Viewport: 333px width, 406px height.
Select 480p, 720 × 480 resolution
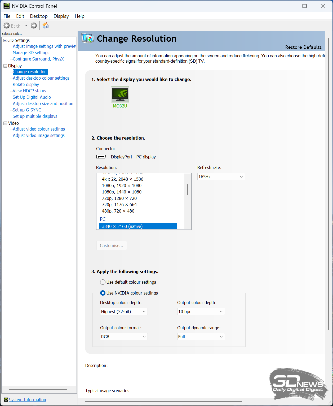point(118,211)
